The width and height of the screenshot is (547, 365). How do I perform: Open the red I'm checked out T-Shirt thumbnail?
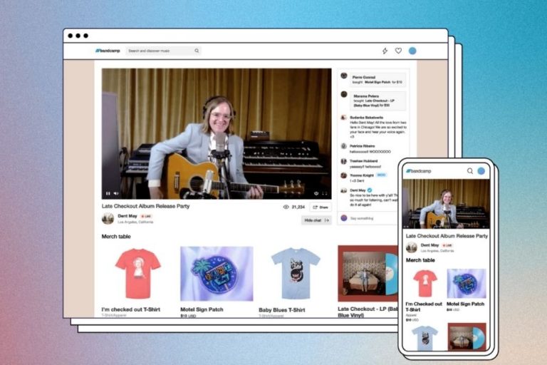click(x=137, y=274)
